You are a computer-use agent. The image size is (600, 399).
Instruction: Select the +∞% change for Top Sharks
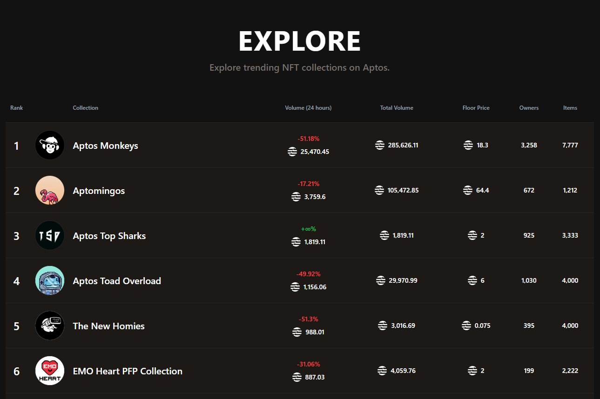coord(308,229)
